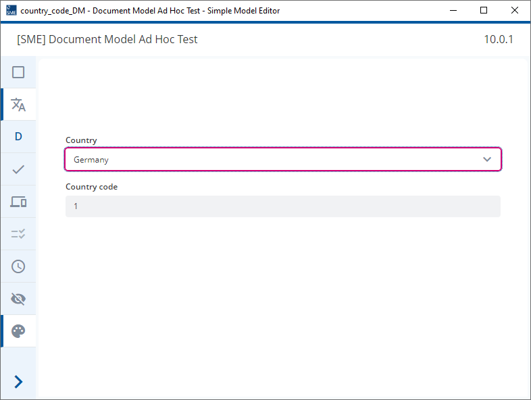The width and height of the screenshot is (531, 400).
Task: Click the checkmark validation sidebar icon
Action: coord(18,169)
